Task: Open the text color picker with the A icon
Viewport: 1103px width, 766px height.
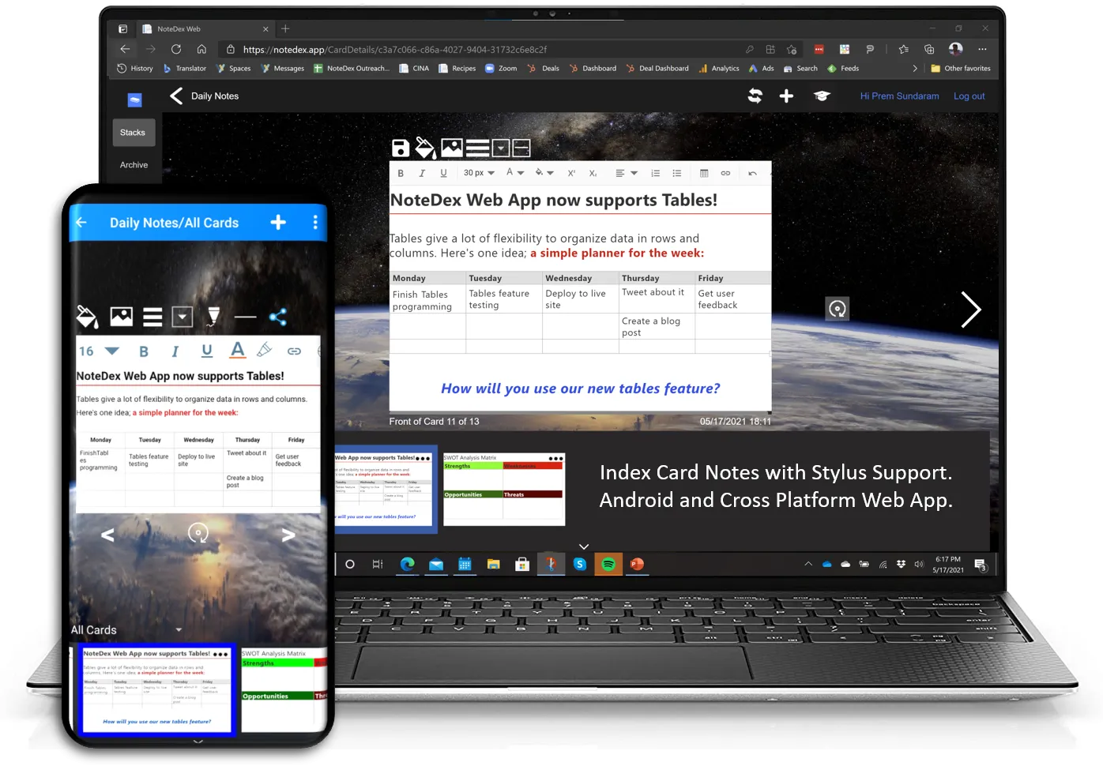Action: coord(237,351)
